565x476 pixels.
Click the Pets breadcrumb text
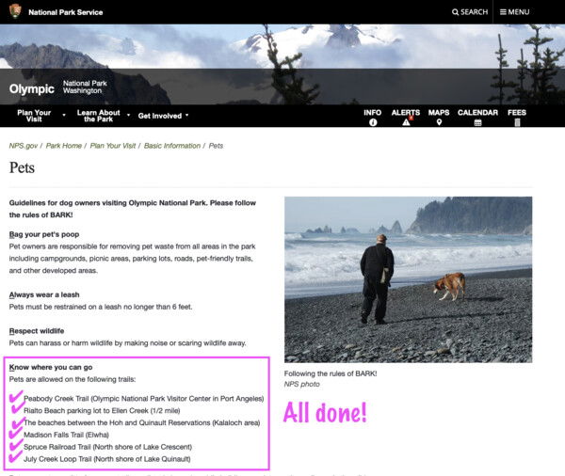(216, 146)
